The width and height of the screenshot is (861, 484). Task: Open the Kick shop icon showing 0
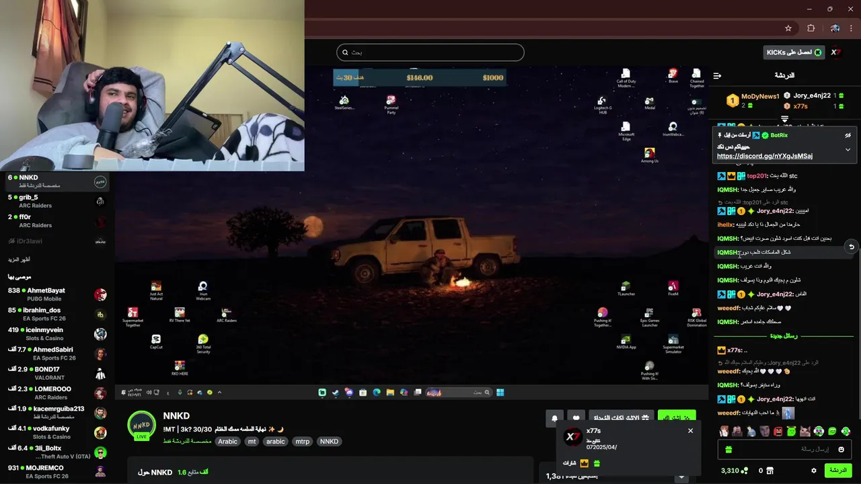pos(770,471)
